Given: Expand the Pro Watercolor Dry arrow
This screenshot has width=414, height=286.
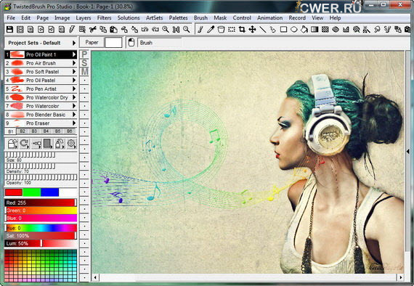Looking at the screenshot, I should pyautogui.click(x=74, y=97).
